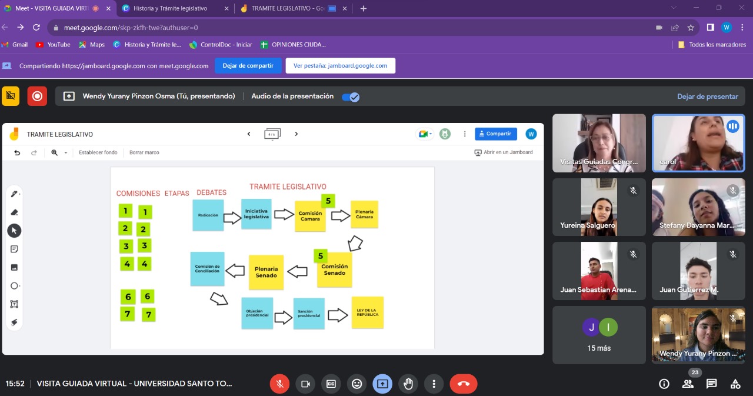This screenshot has width=753, height=396.
Task: Show the participants people list
Action: click(x=688, y=384)
